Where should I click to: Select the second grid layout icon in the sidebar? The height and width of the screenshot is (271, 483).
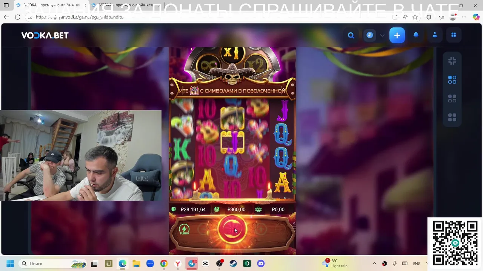click(452, 99)
